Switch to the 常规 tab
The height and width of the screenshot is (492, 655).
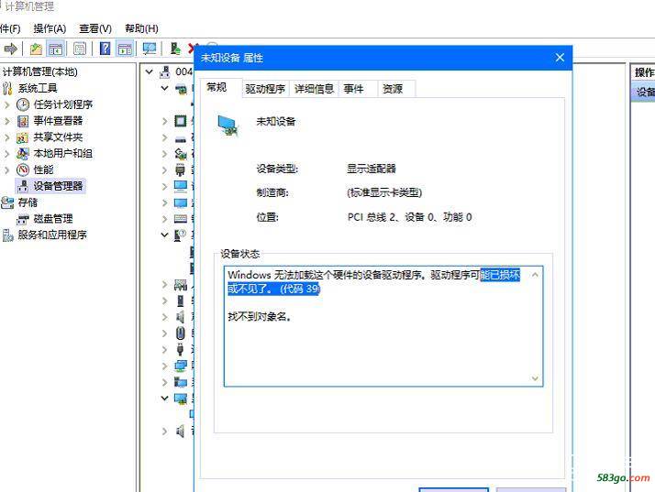coord(220,88)
